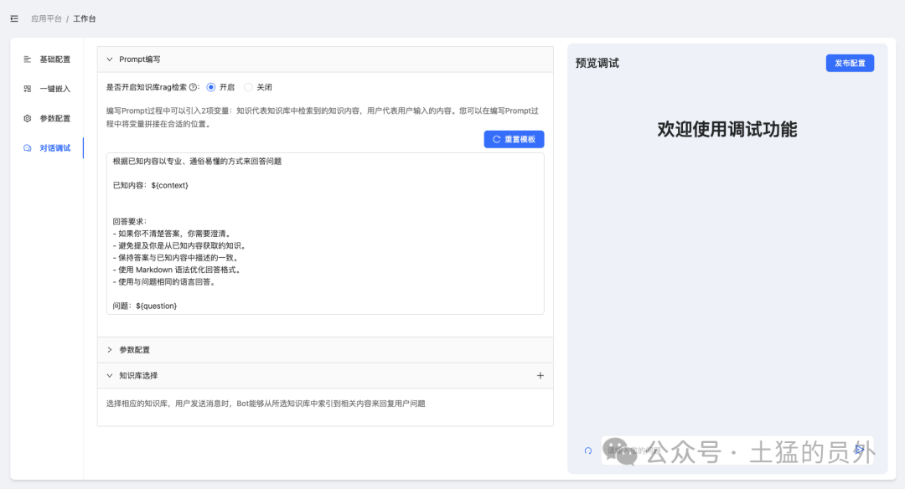The height and width of the screenshot is (489, 905).
Task: Click the 选择相应的知识库 description text
Action: click(266, 404)
